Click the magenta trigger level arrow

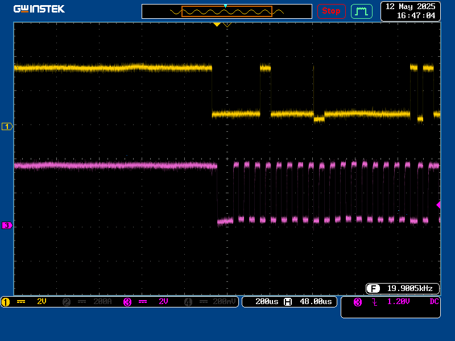point(439,205)
